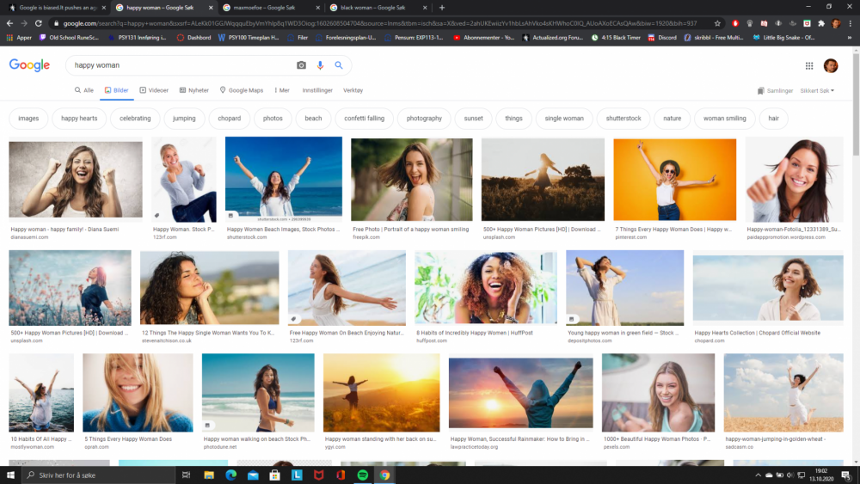Expand the Sikkert Søk dropdown
860x484 pixels.
click(x=818, y=90)
